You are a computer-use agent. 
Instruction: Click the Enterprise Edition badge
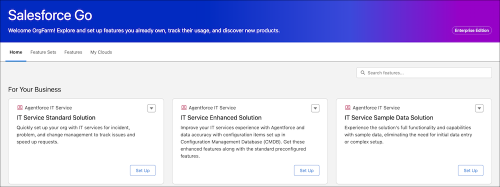[x=471, y=30]
